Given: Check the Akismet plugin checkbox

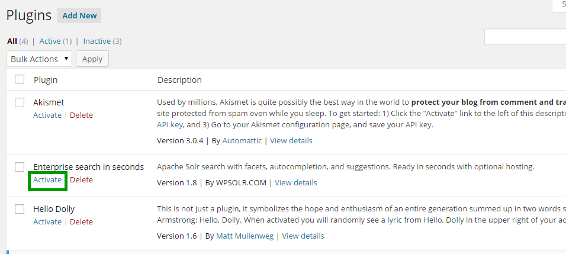Looking at the screenshot, I should click(x=20, y=102).
